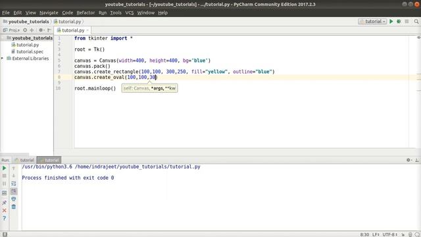The image size is (421, 237).
Task: Open the Project panel gear settings
Action: 41,30
